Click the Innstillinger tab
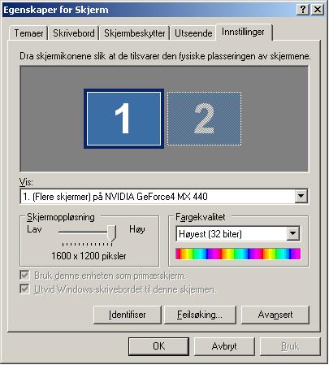The height and width of the screenshot is (365, 329). pyautogui.click(x=244, y=32)
